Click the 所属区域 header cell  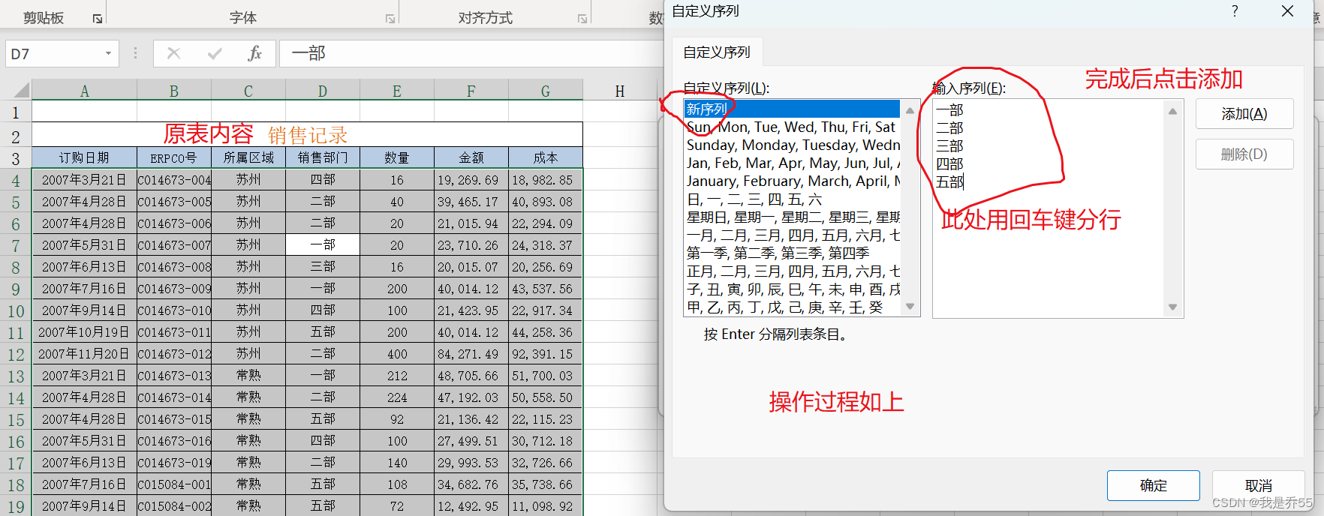pos(248,157)
